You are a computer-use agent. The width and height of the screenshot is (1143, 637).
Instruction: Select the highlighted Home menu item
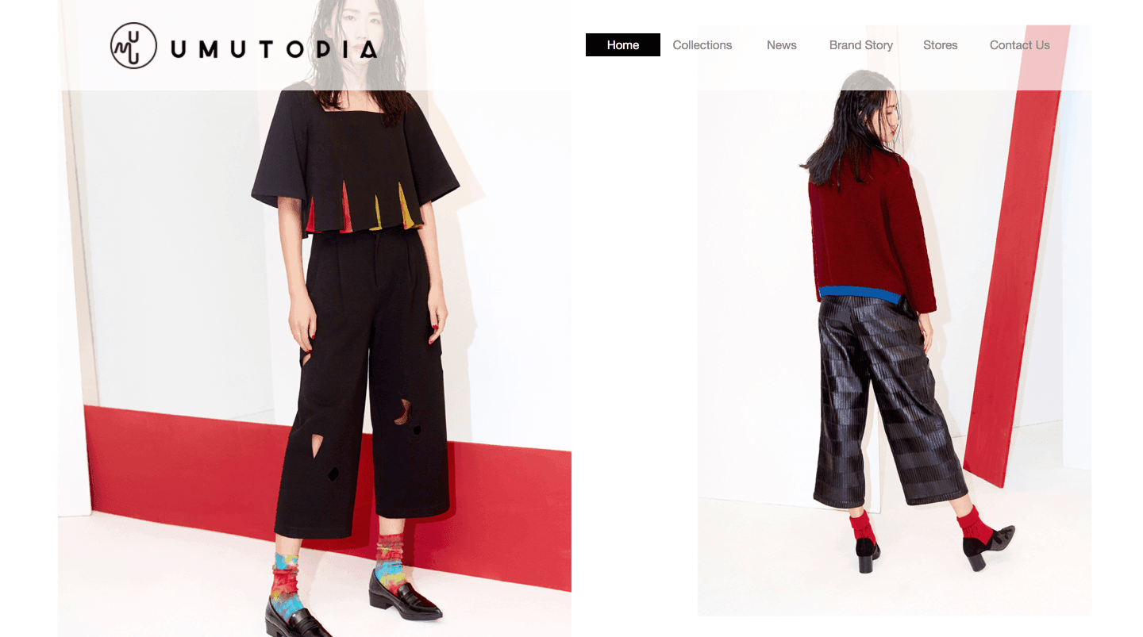coord(623,45)
